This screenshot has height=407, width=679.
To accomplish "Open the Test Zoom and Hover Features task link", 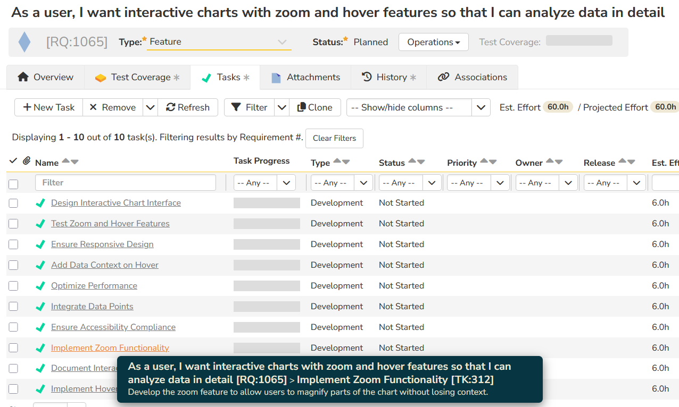I will [110, 224].
